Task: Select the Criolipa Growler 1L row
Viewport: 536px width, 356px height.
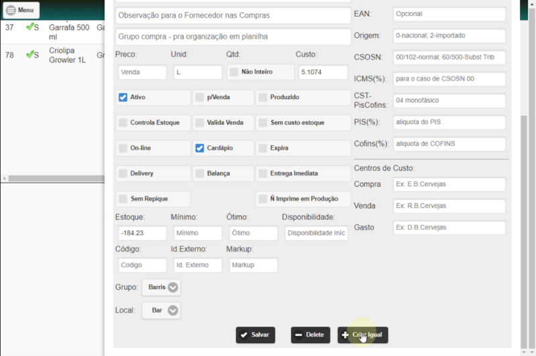Action: [53, 55]
